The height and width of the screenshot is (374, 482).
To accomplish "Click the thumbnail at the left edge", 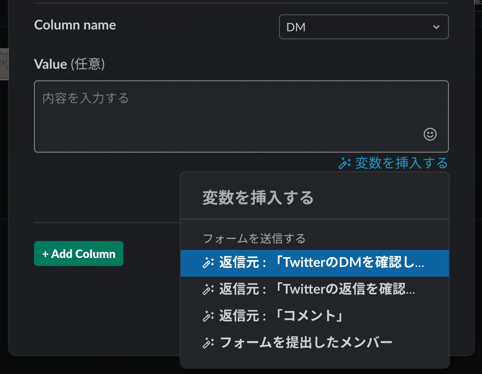I will tap(4, 64).
